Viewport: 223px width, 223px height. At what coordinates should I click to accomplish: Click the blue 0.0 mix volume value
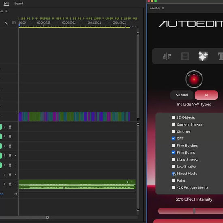[x=2, y=194]
